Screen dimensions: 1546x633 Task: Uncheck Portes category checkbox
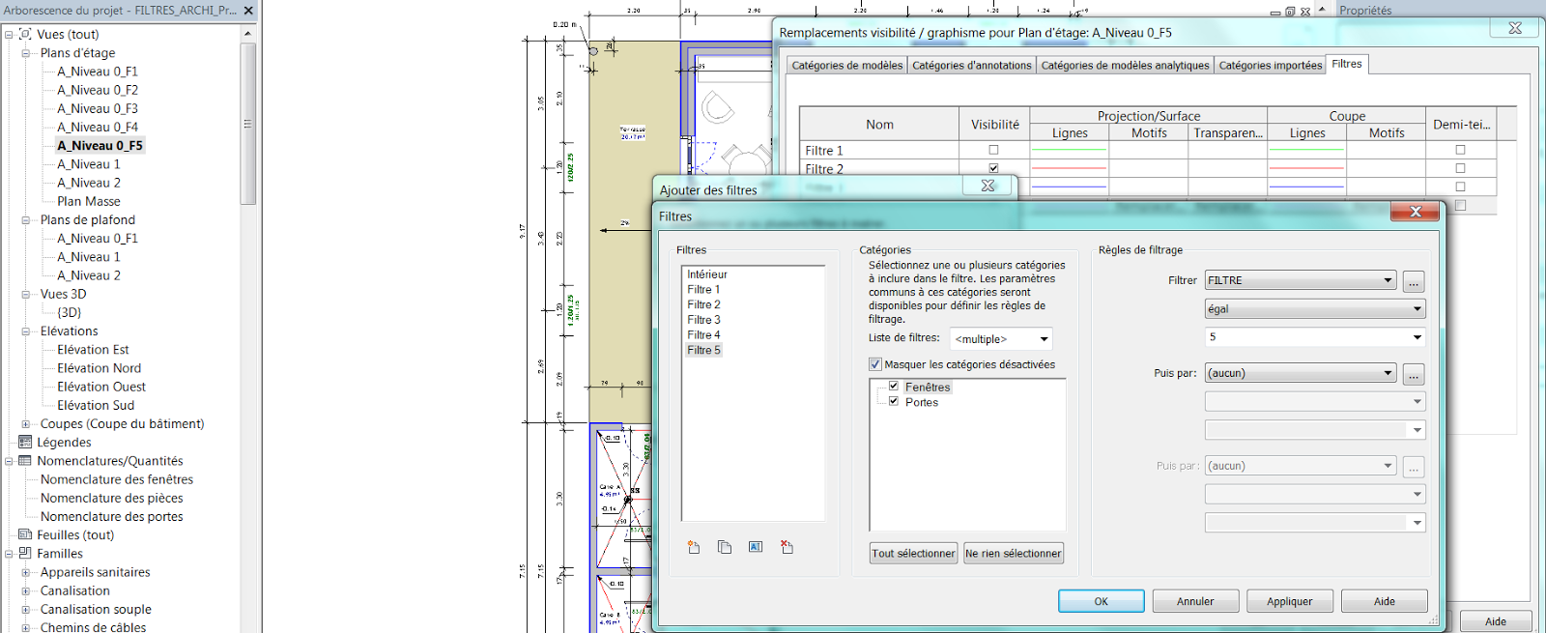click(894, 401)
